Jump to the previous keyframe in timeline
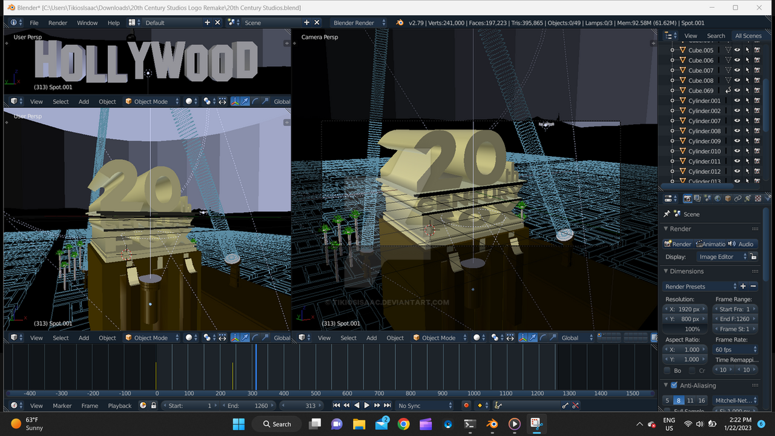 (x=346, y=406)
